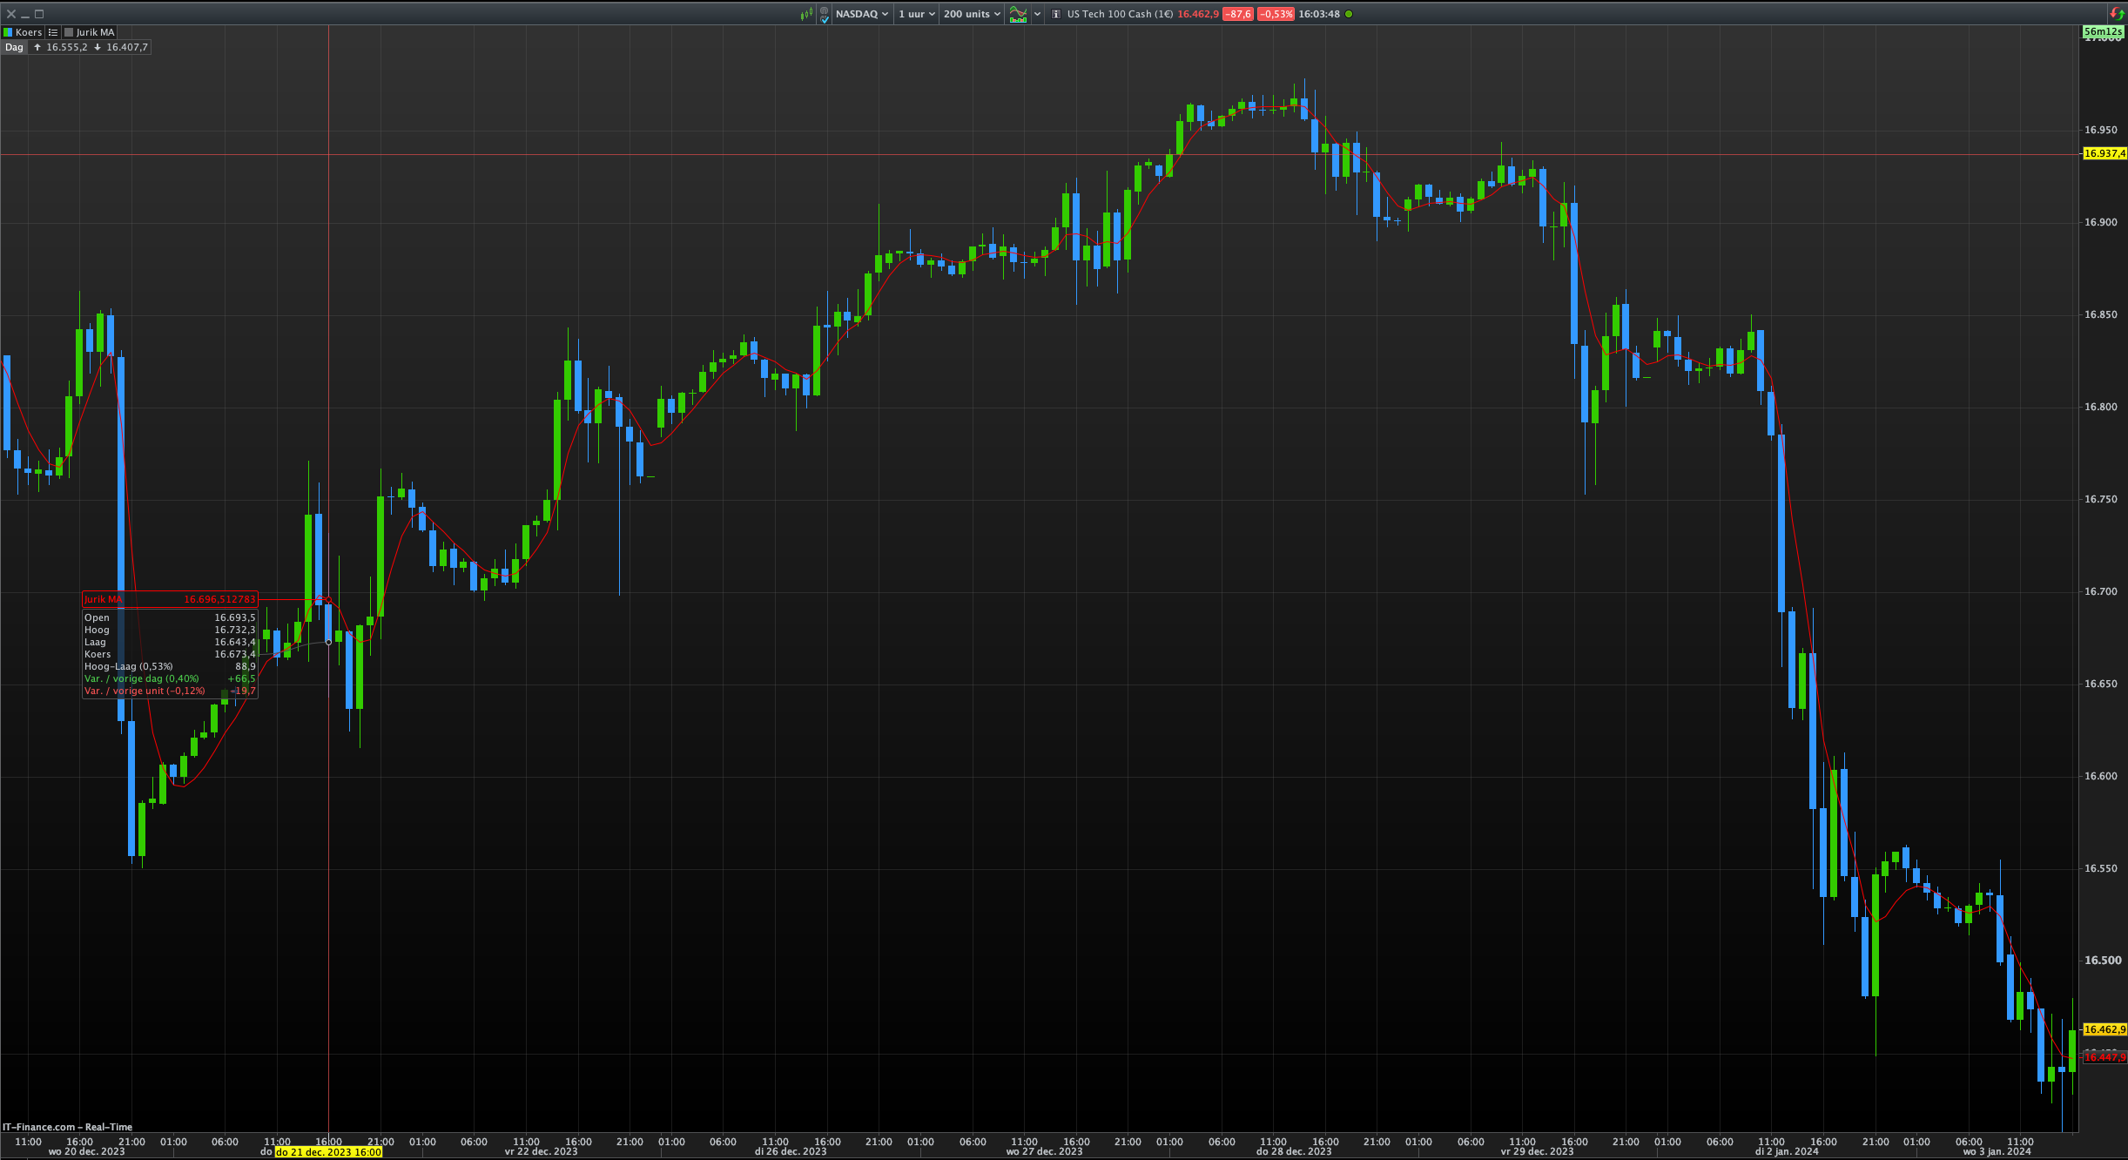Expand arrow next to indicators icon
Image resolution: width=2128 pixels, height=1160 pixels.
(x=1038, y=14)
